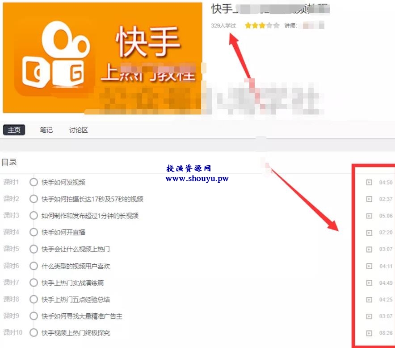Select circle marker for 课时6 lesson
This screenshot has width=395, height=348.
[34, 266]
